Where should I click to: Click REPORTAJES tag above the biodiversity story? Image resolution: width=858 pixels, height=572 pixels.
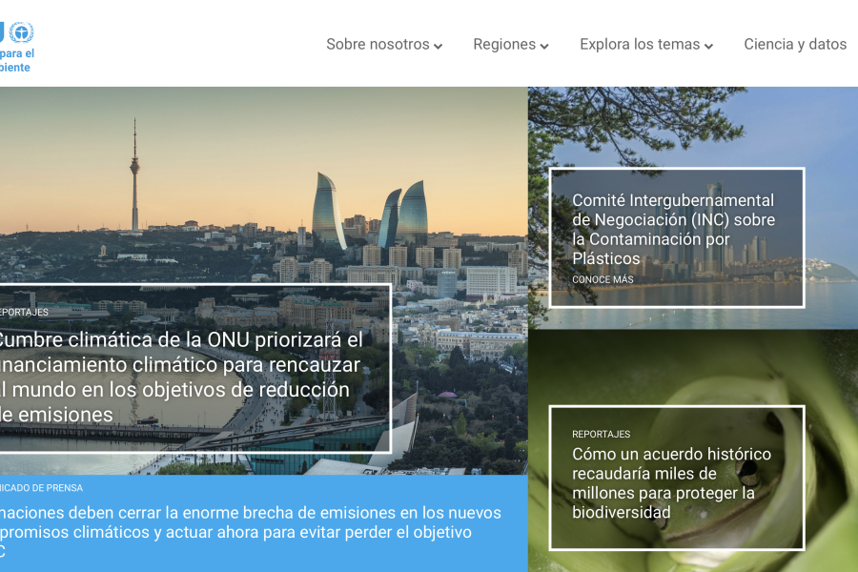pos(601,434)
